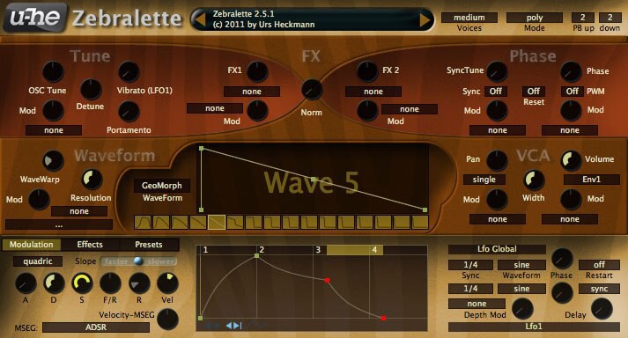Click the LFO Depth Mod knob

522,309
